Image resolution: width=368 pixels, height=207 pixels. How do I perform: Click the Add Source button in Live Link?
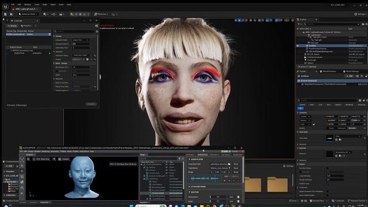point(12,26)
